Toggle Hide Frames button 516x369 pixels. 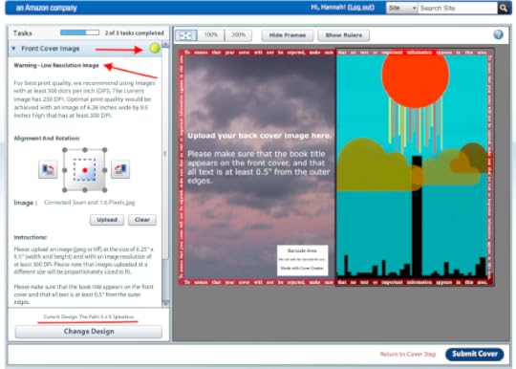[288, 35]
